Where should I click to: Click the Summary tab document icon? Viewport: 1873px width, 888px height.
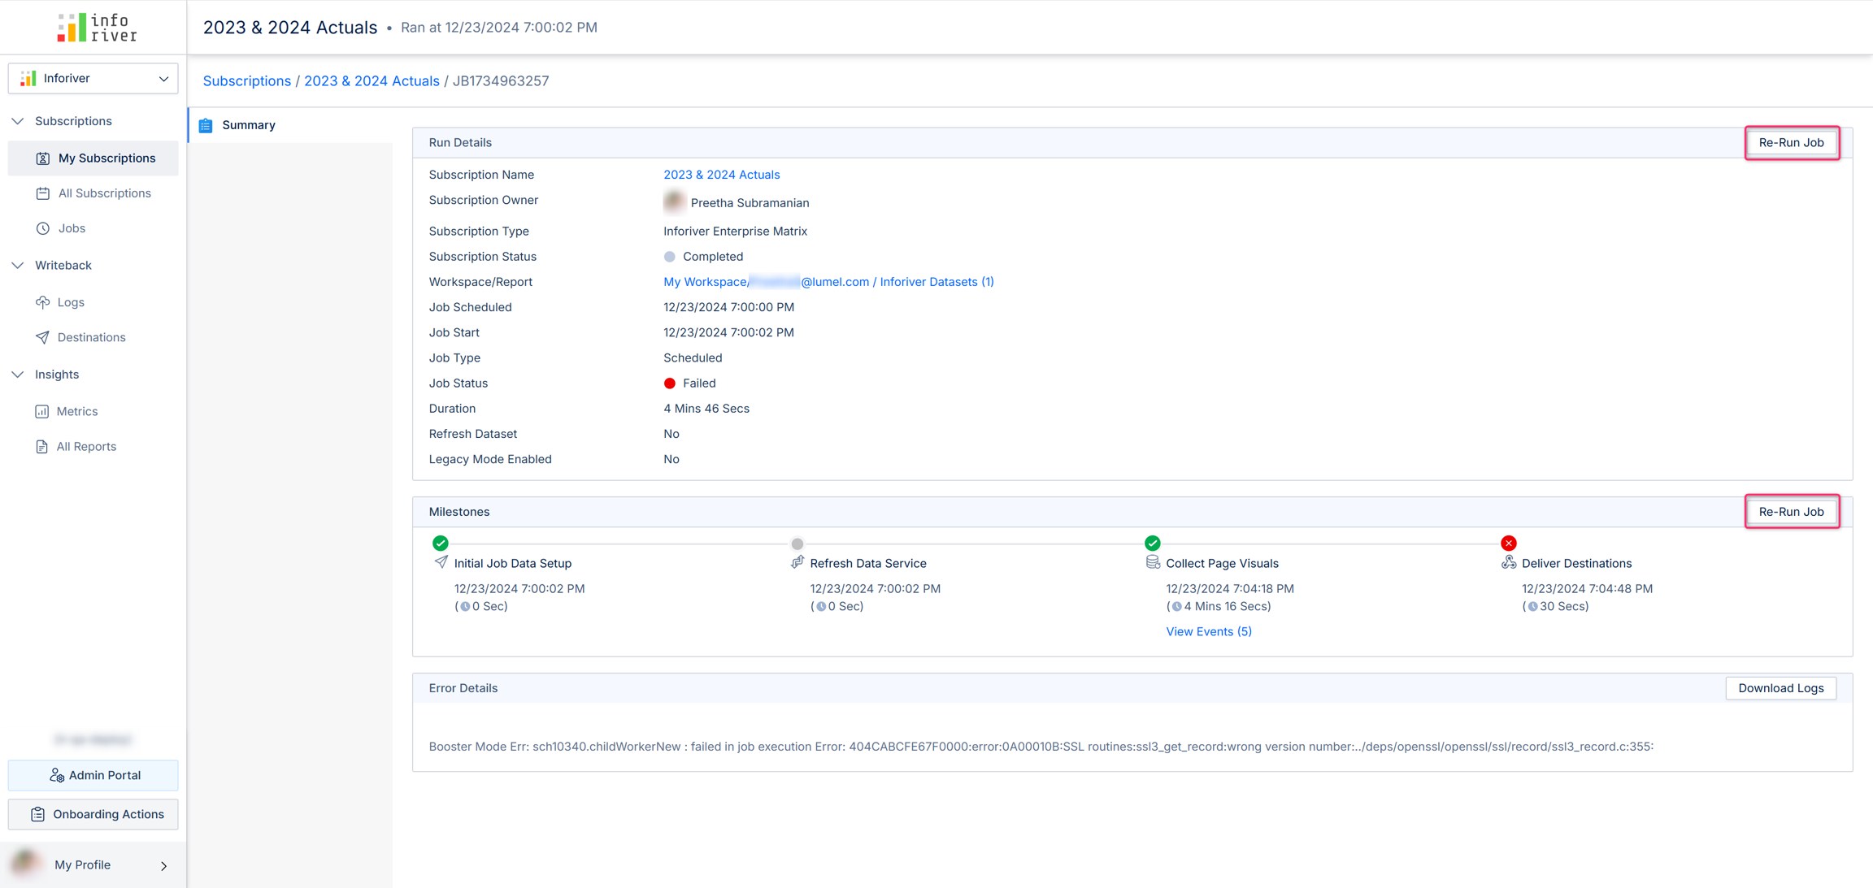point(206,125)
